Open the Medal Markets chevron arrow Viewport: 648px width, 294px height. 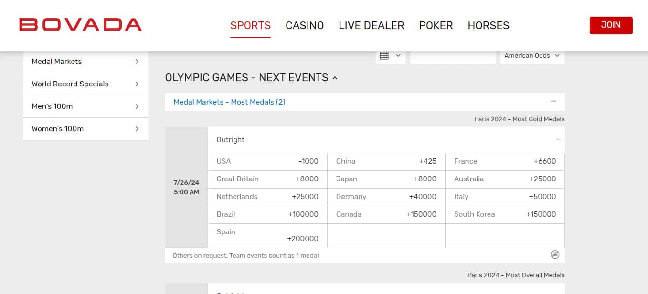(137, 62)
